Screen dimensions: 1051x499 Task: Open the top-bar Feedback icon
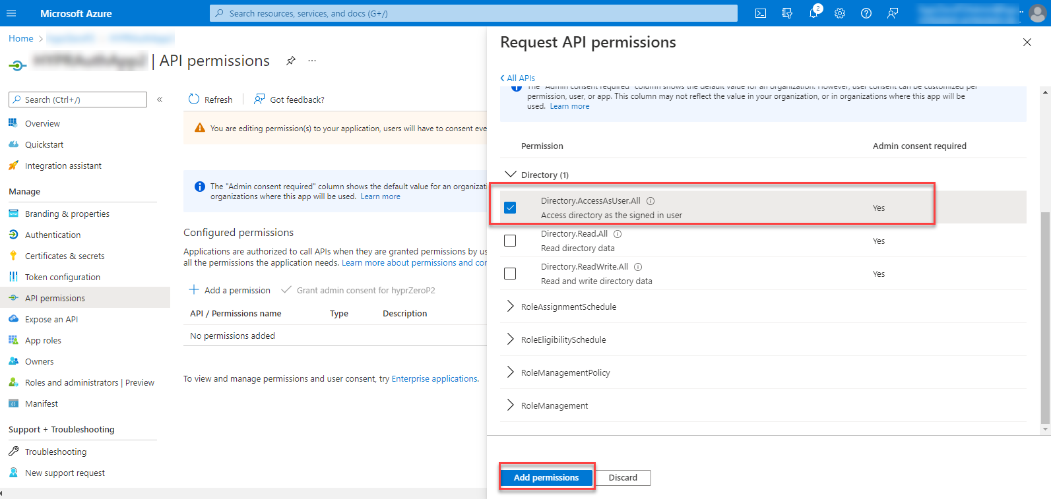coord(893,13)
